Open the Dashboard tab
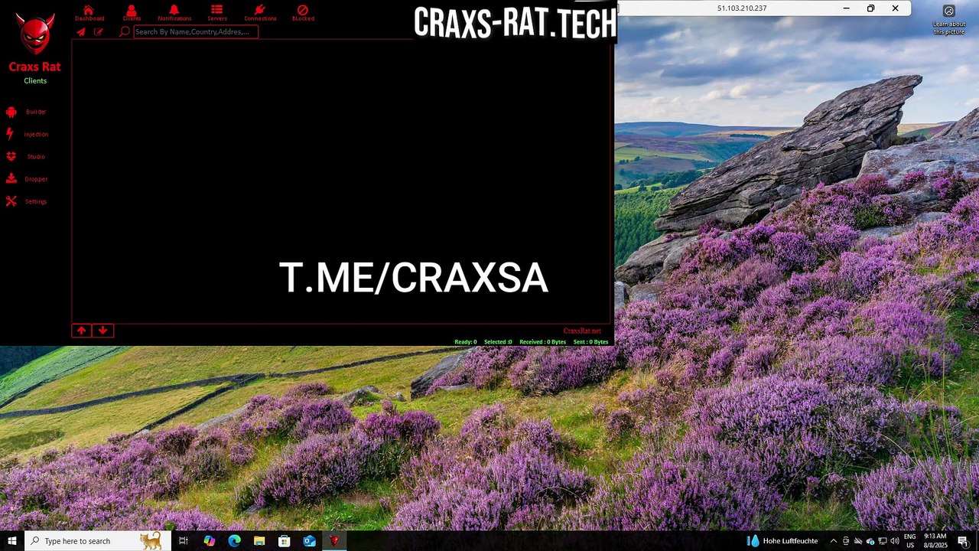The image size is (979, 551). point(89,13)
